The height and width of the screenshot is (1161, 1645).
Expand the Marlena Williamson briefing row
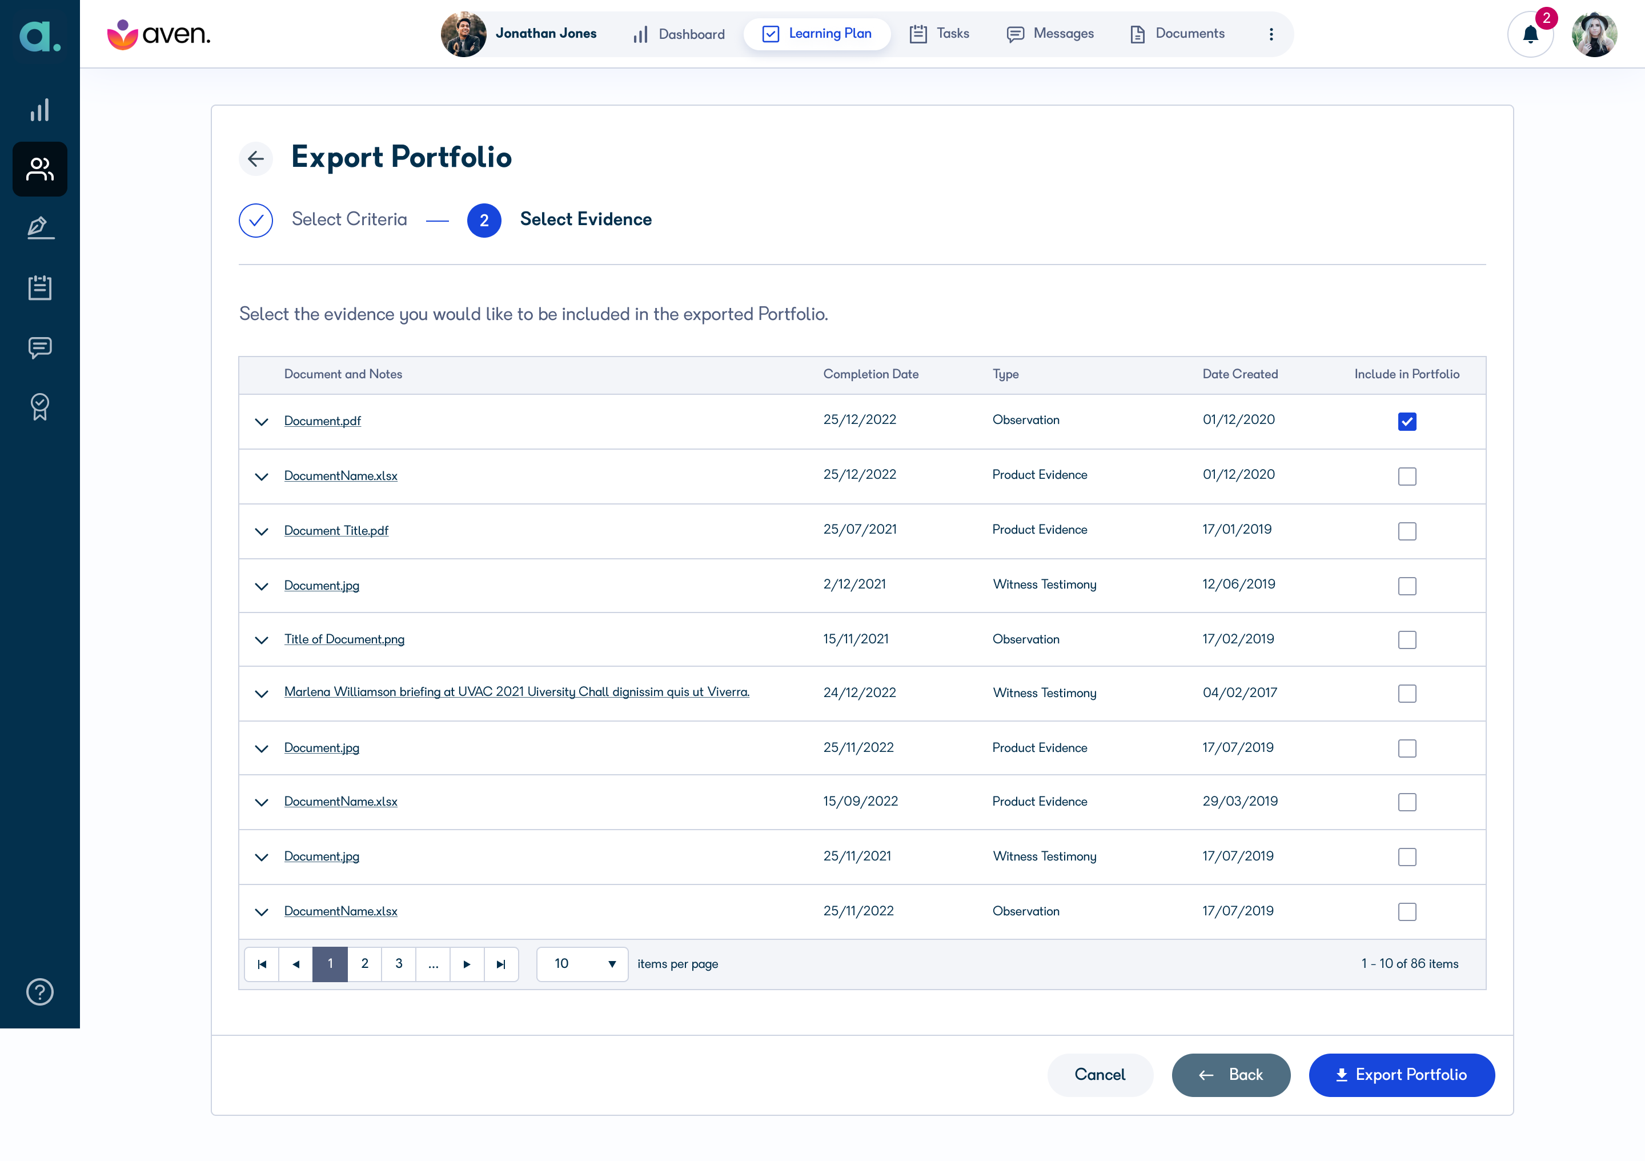click(x=262, y=694)
